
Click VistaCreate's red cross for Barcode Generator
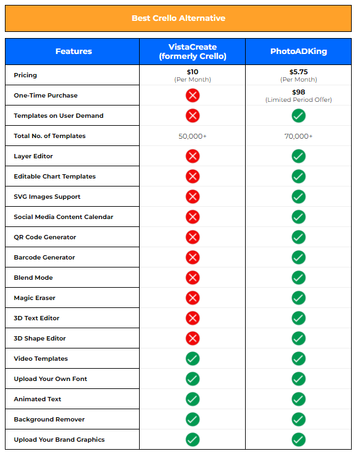(192, 258)
